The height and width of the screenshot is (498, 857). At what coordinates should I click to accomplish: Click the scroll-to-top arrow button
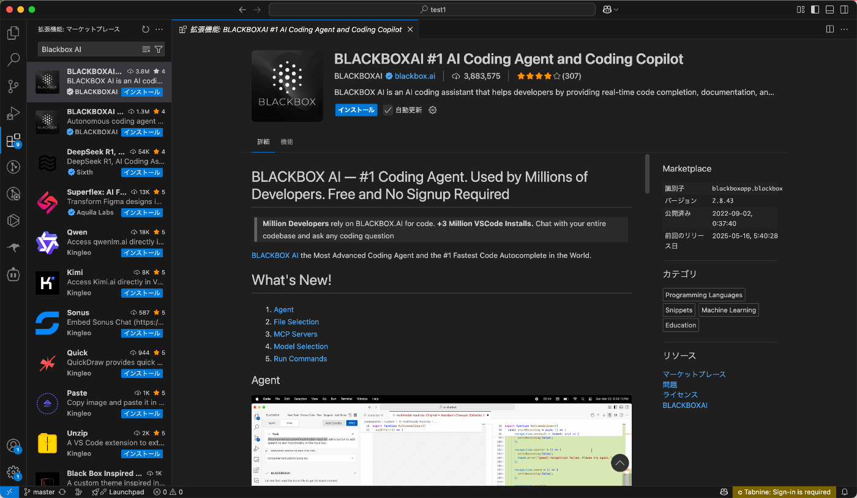(x=619, y=463)
